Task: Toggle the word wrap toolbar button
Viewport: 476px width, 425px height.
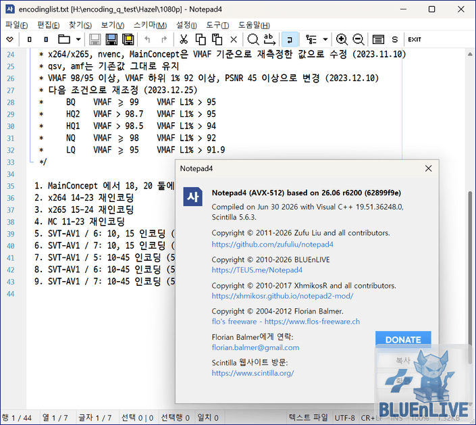Action: [290, 39]
